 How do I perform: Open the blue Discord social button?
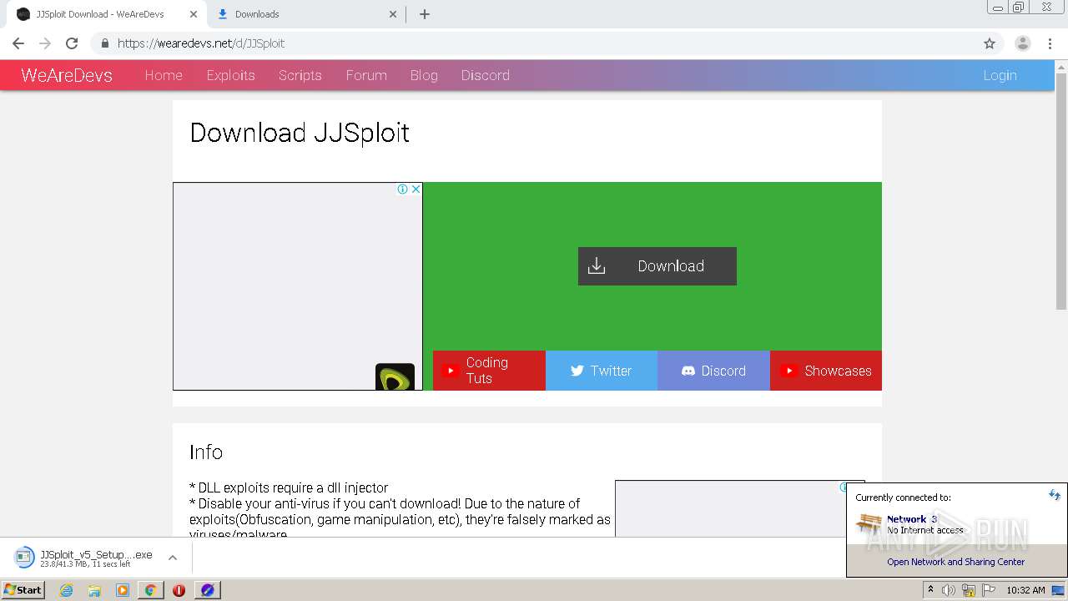(x=713, y=371)
